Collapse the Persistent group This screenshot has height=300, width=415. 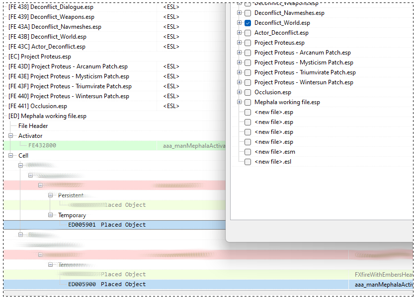tap(50, 195)
